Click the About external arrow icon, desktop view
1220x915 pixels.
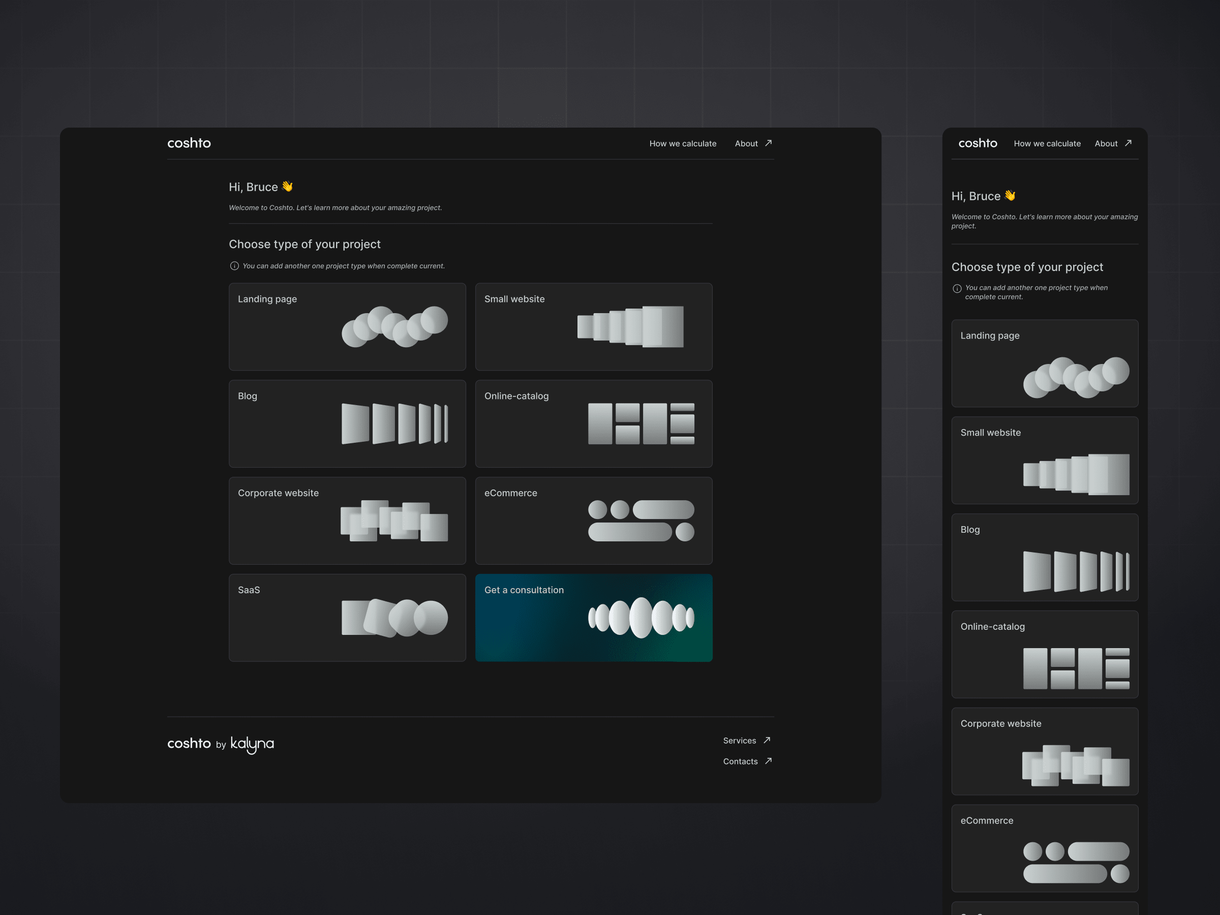click(x=768, y=143)
